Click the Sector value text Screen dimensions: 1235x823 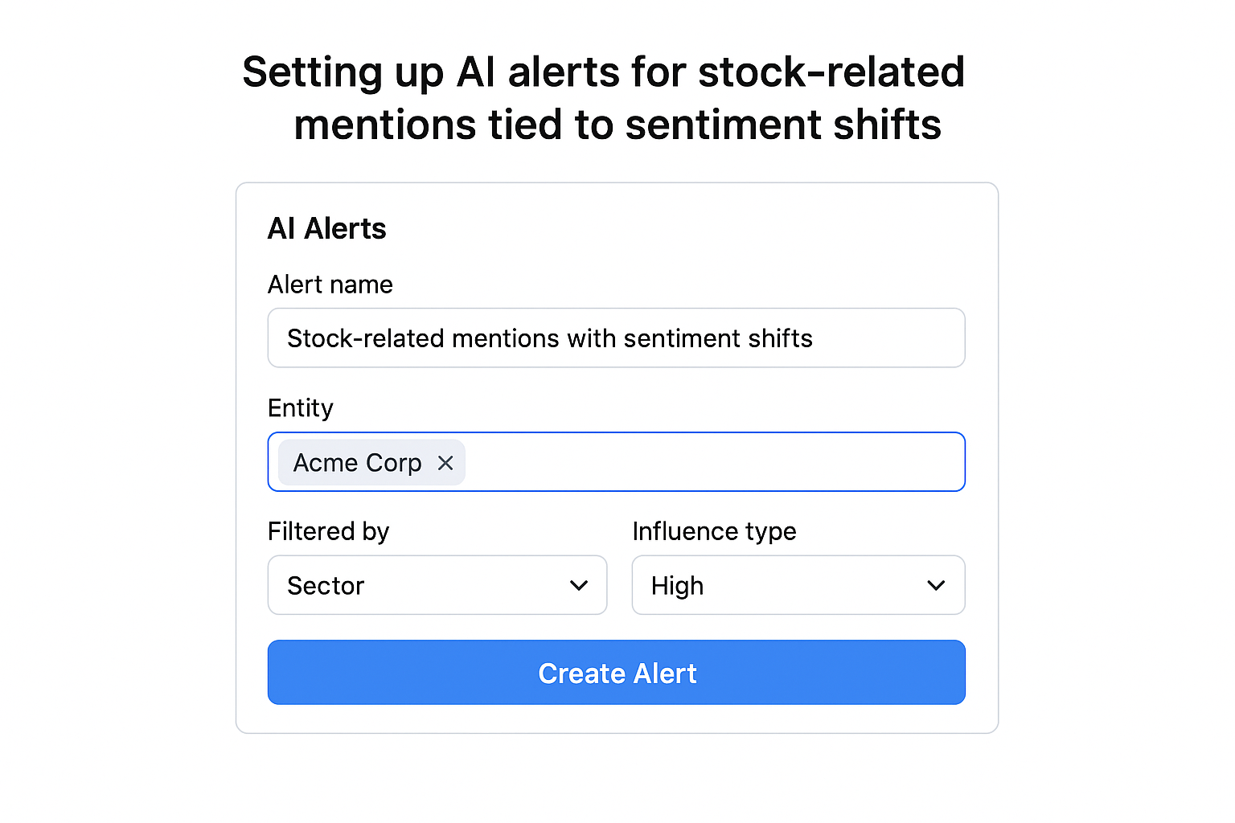click(326, 586)
